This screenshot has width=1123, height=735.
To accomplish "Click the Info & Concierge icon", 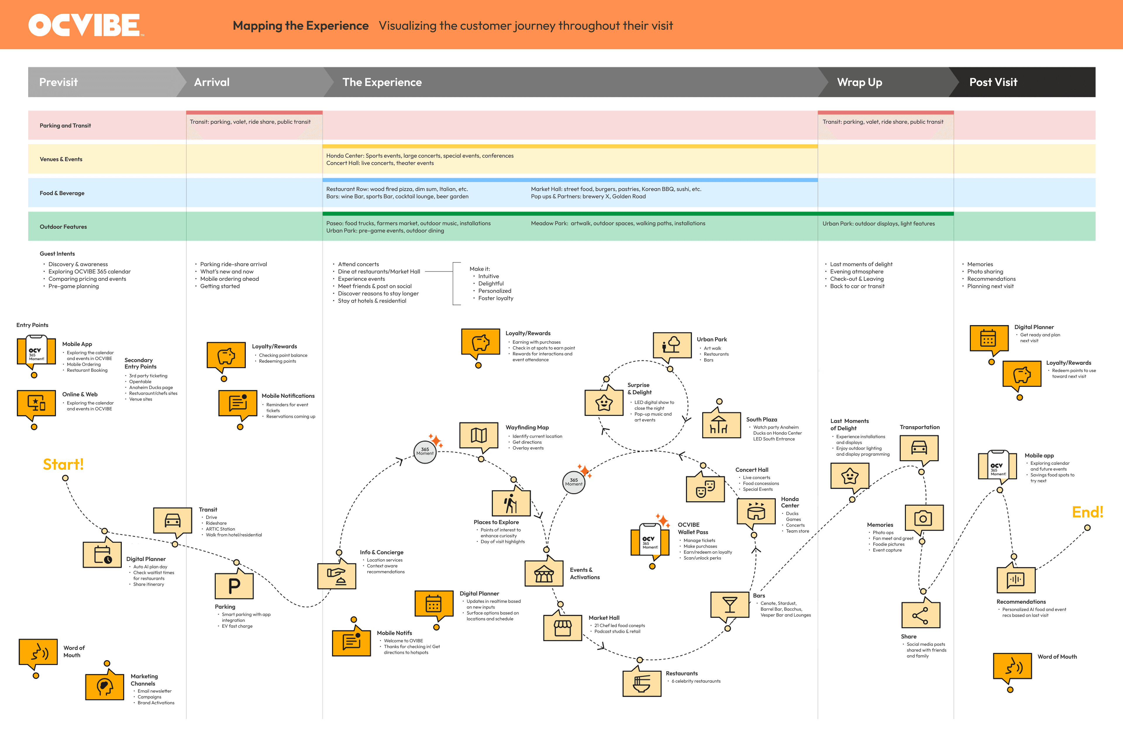I will [336, 576].
